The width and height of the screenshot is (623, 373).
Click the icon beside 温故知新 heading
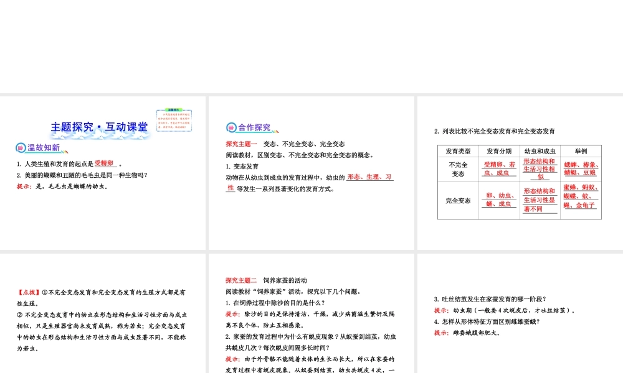(21, 148)
